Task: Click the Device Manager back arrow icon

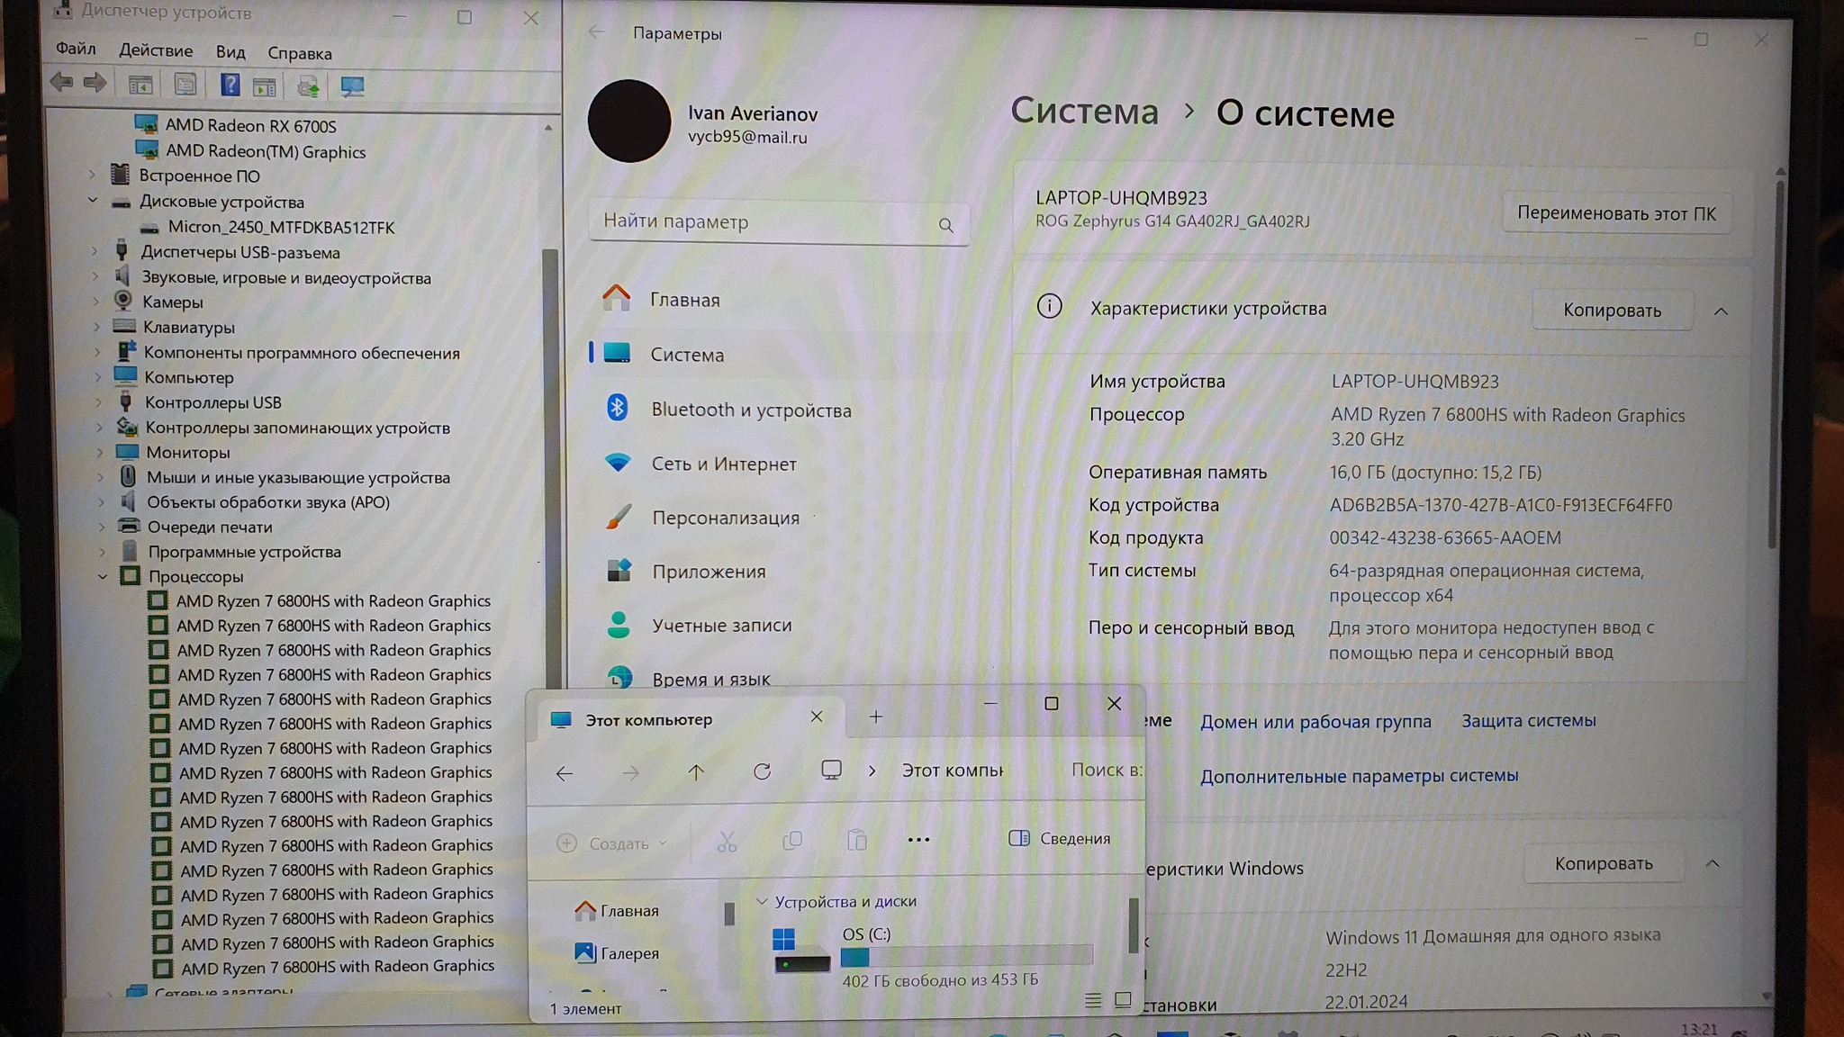Action: click(61, 84)
